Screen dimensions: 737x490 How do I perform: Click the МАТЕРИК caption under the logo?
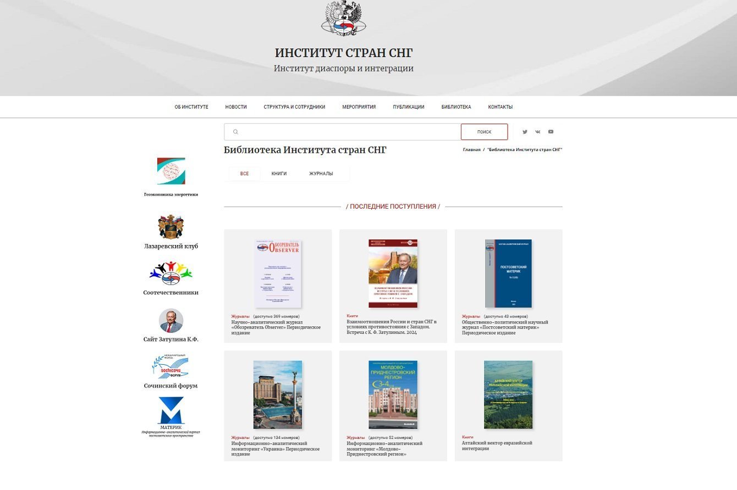pyautogui.click(x=170, y=427)
